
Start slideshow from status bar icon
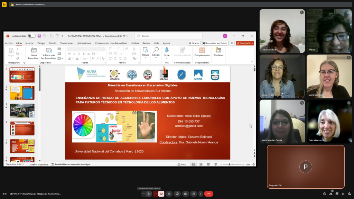tap(216, 164)
